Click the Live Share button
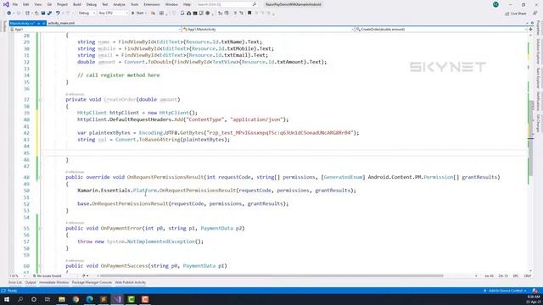 [x=516, y=14]
